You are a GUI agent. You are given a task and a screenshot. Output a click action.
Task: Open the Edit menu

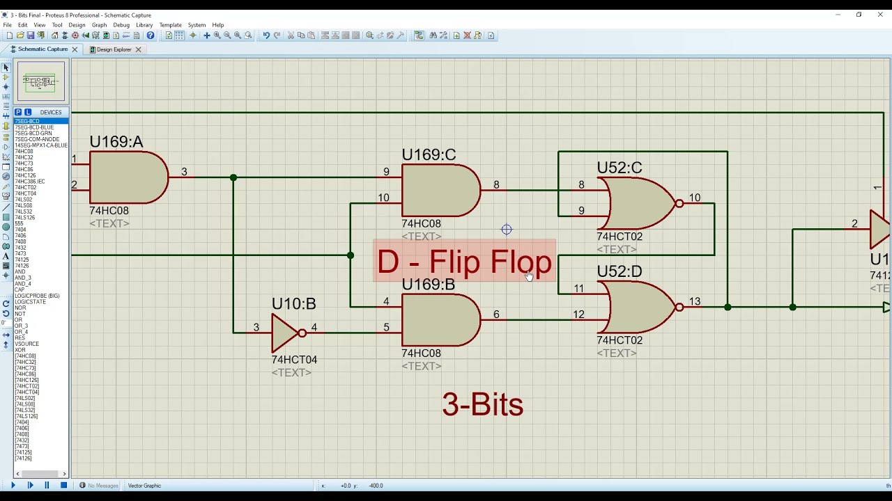tap(23, 25)
